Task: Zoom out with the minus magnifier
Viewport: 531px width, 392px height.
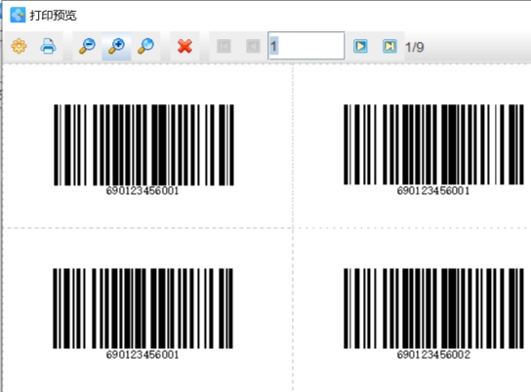Action: pyautogui.click(x=87, y=47)
